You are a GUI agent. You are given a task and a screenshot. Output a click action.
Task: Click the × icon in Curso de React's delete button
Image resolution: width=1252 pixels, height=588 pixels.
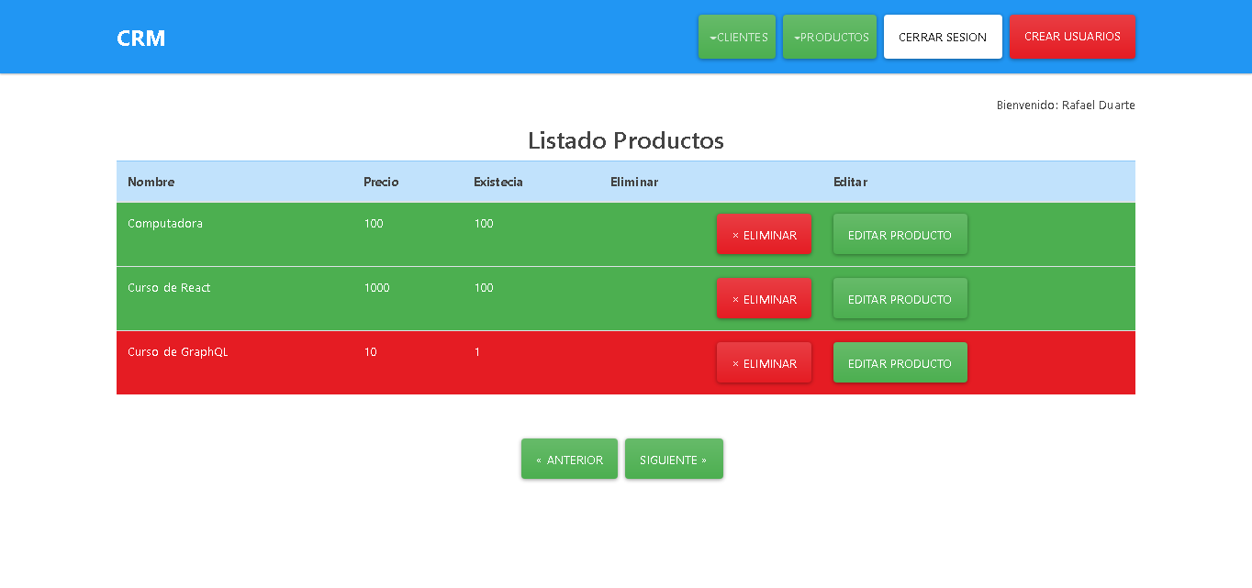(733, 298)
